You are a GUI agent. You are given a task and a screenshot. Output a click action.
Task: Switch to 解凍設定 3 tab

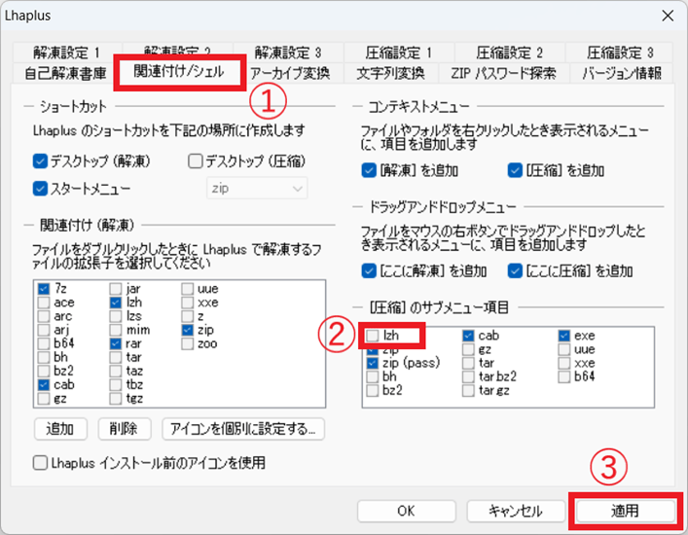tap(288, 53)
